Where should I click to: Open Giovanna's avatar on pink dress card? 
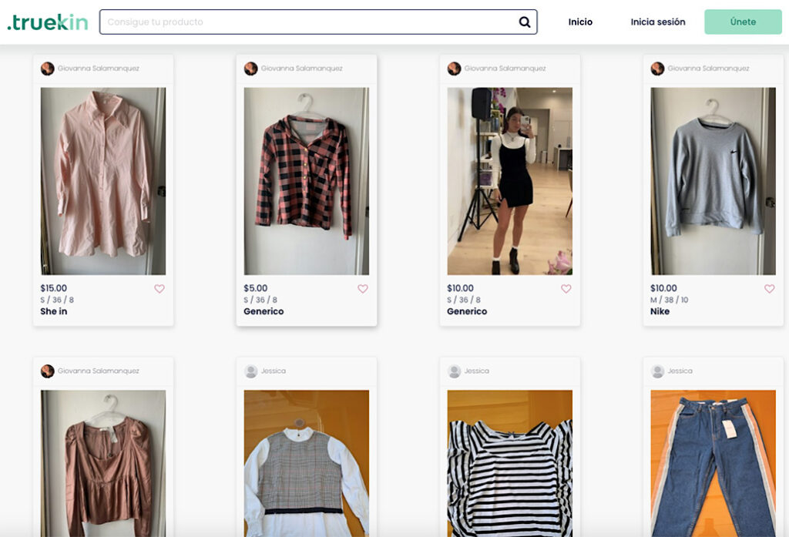(x=48, y=69)
